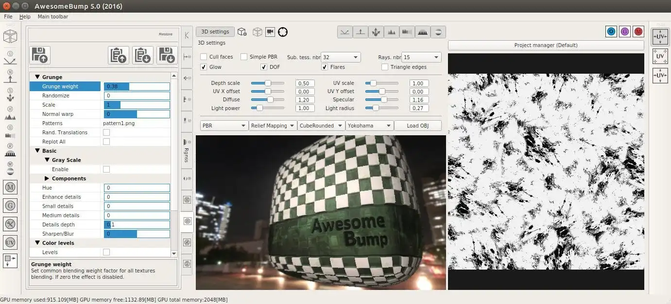Viewport: 671px width, 304px height.
Task: Click the red N texture icon at top right
Action: (638, 31)
